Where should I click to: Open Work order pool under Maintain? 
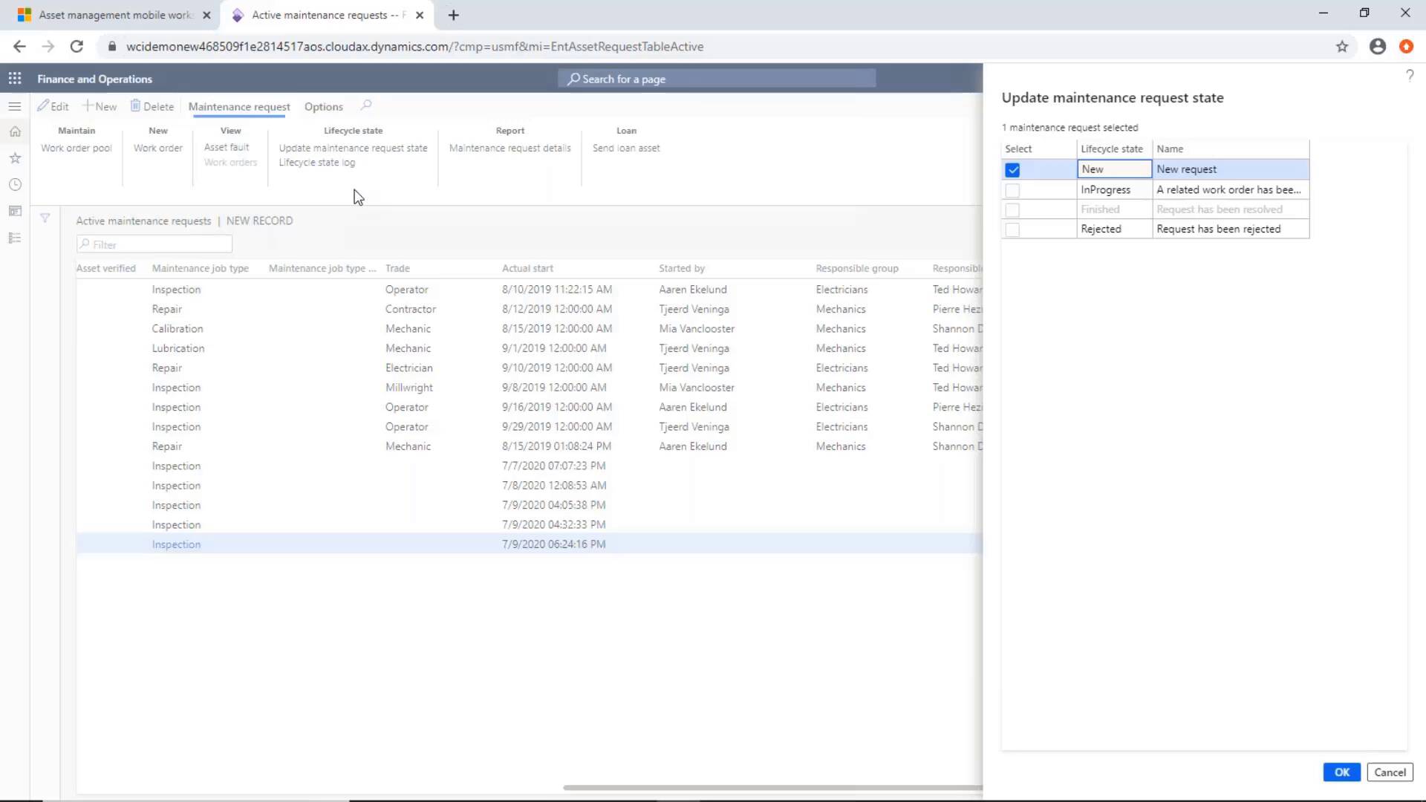pyautogui.click(x=76, y=148)
